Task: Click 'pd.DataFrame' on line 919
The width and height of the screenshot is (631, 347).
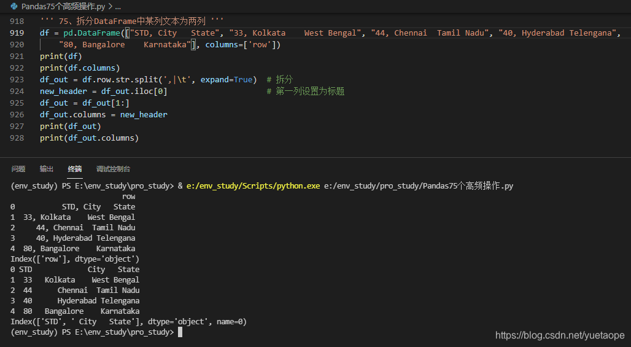Action: pos(91,33)
